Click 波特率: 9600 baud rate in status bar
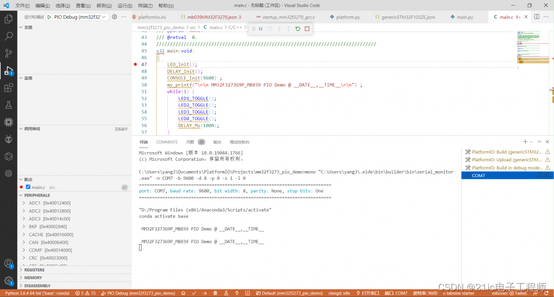554x297 pixels. point(425,293)
